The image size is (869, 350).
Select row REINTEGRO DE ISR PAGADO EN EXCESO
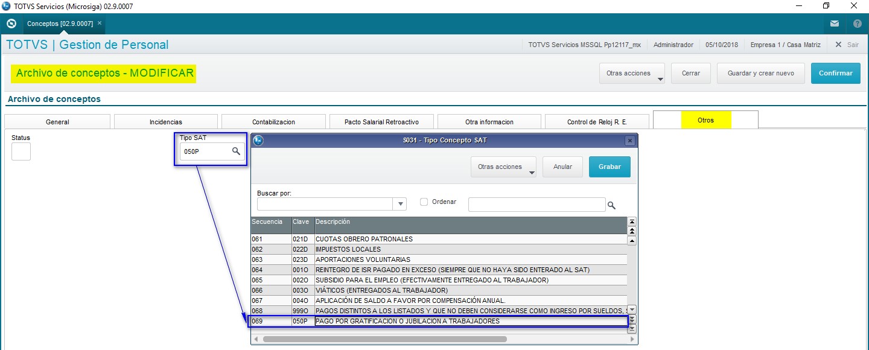pos(439,270)
